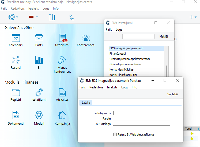Open the Atskaites reports icon
The width and height of the screenshot is (200, 147).
(62, 92)
